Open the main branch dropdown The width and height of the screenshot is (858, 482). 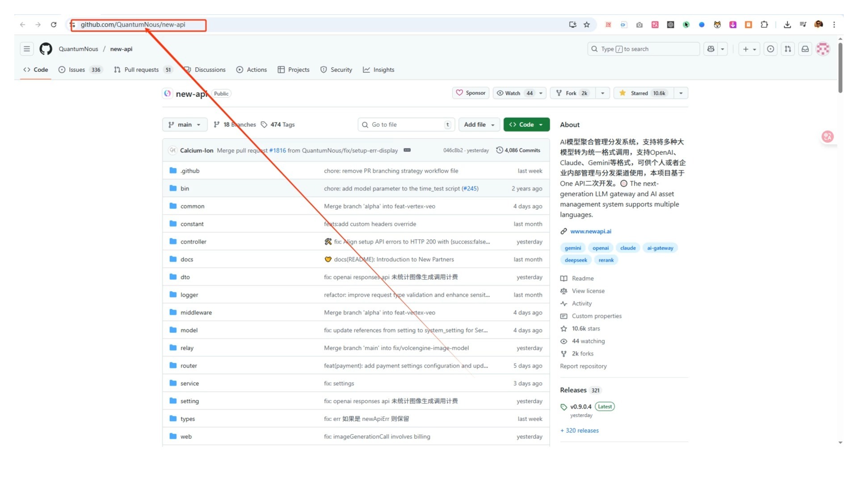pyautogui.click(x=185, y=125)
